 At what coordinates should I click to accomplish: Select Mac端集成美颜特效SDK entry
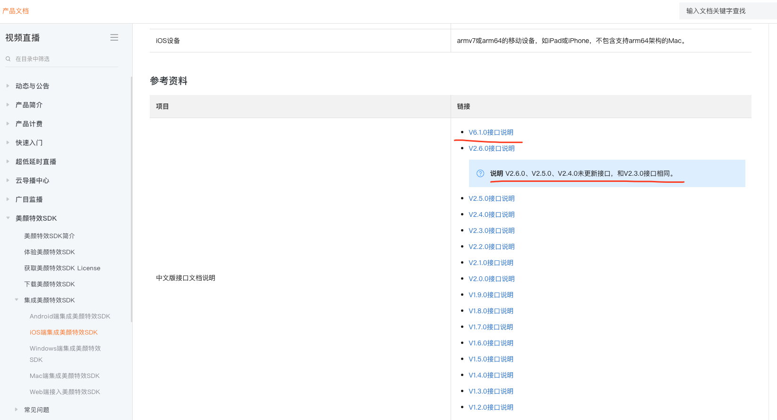pyautogui.click(x=65, y=376)
